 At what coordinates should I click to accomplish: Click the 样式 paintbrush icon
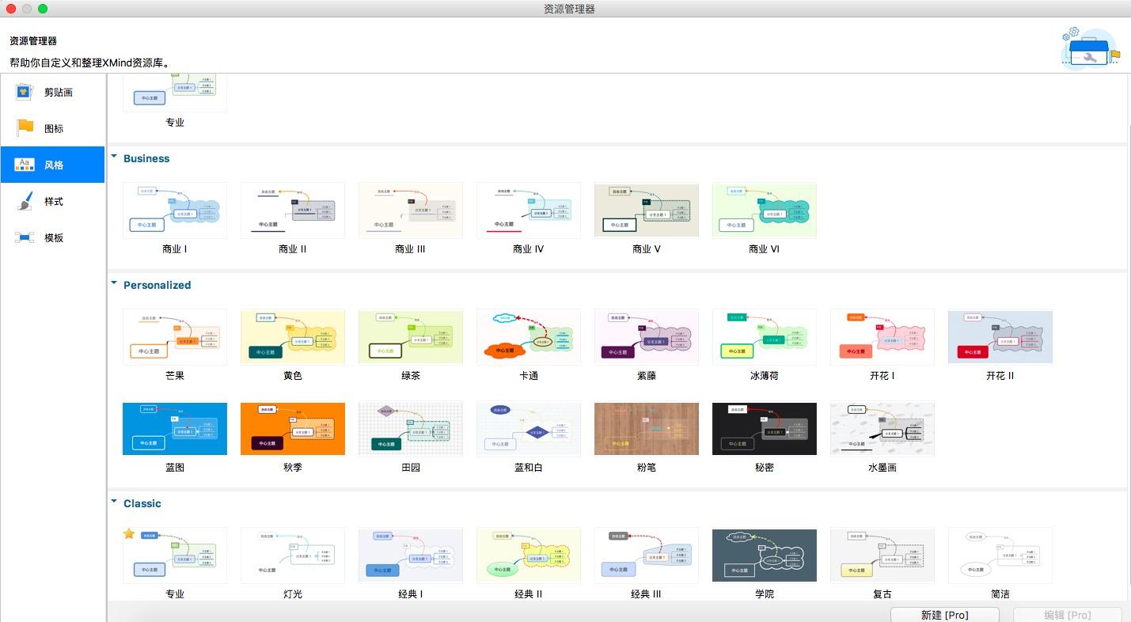point(25,201)
